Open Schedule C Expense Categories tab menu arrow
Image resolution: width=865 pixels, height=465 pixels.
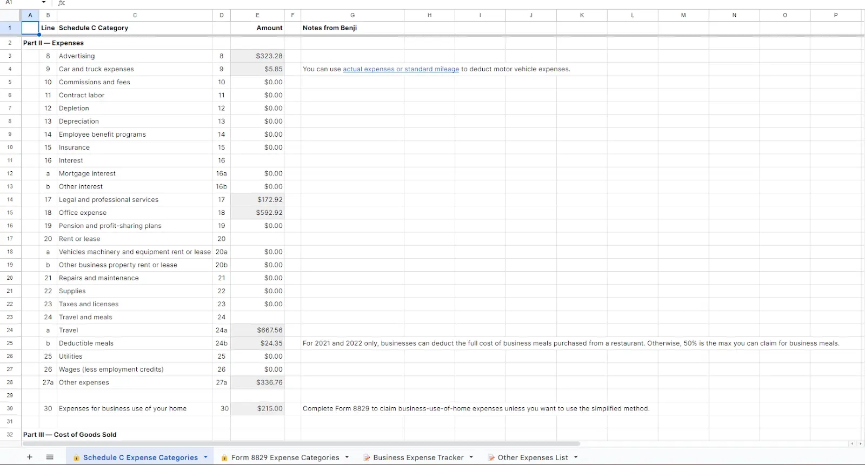click(x=205, y=457)
